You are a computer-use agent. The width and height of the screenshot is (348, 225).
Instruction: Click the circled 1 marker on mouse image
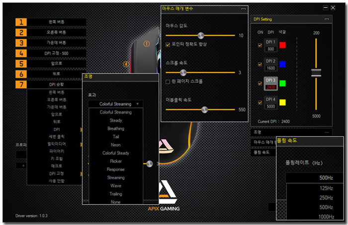pos(146,43)
